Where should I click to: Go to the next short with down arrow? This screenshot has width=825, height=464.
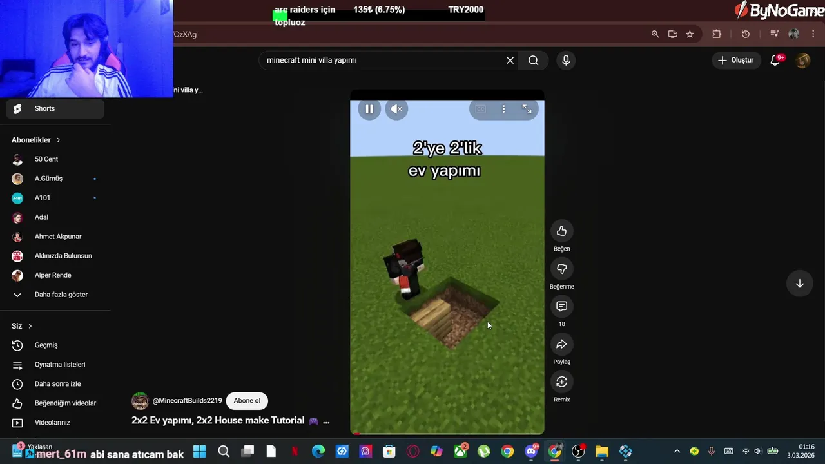click(x=799, y=284)
